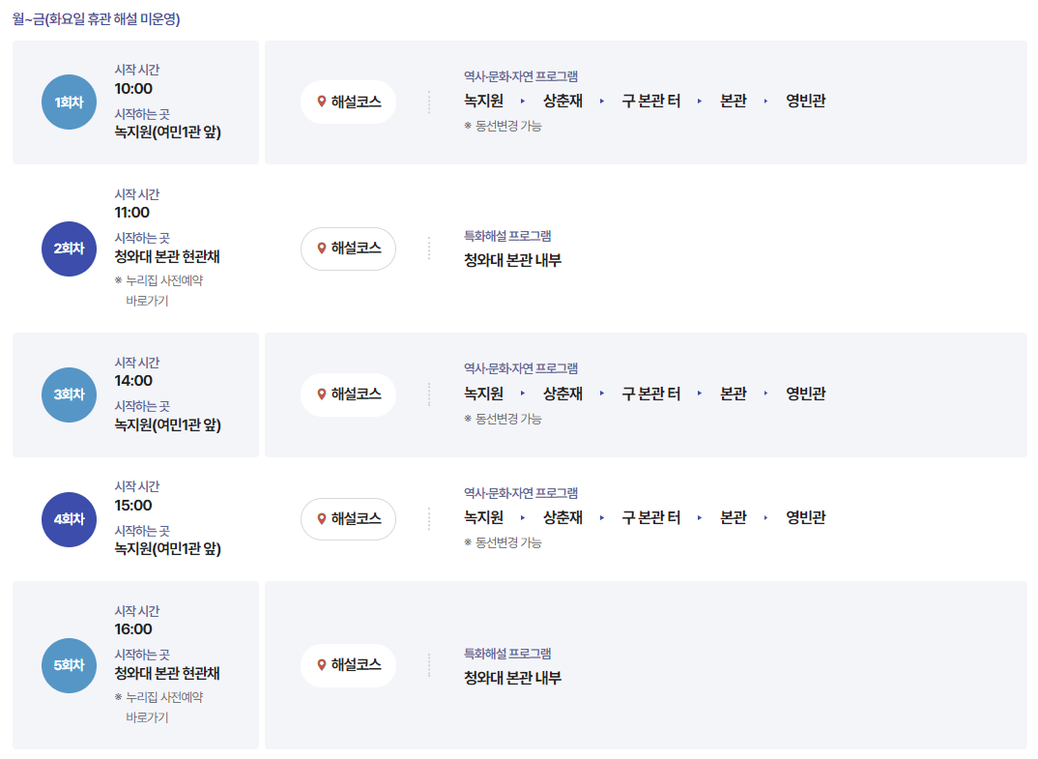
Task: Select the 녹지원 stop in the 1회차 route
Action: pos(484,101)
